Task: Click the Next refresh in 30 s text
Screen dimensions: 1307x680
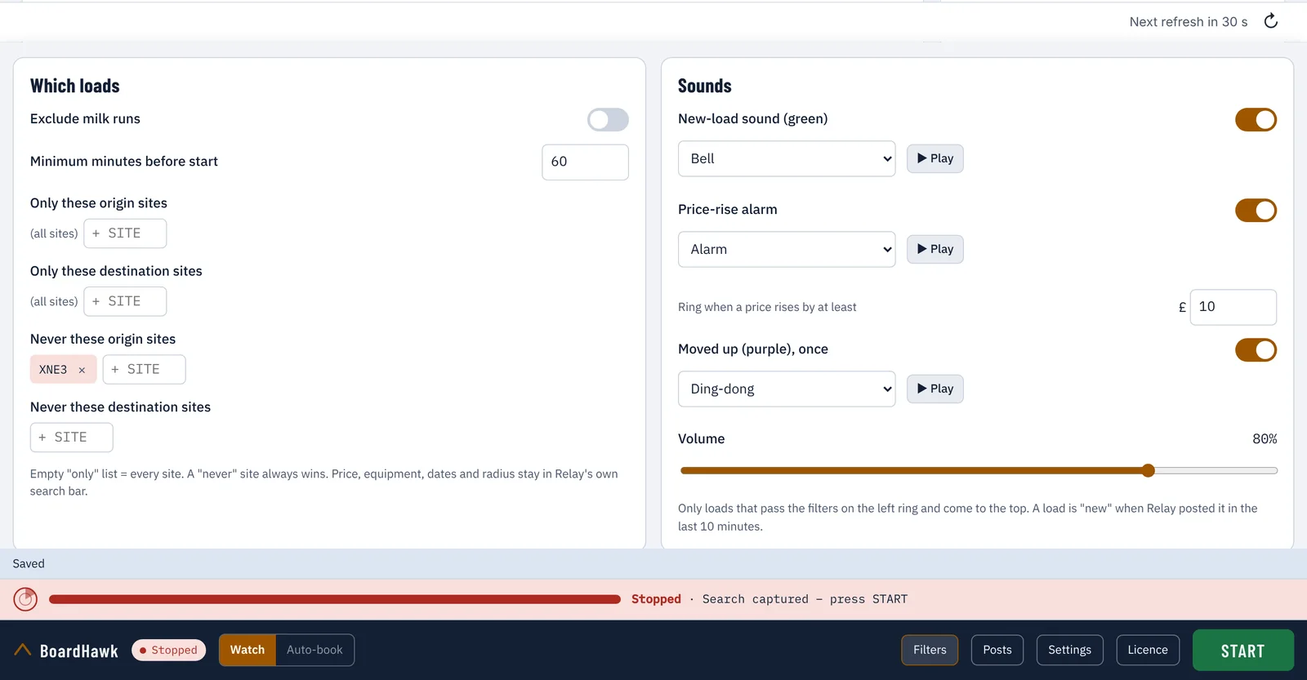Action: [1189, 22]
